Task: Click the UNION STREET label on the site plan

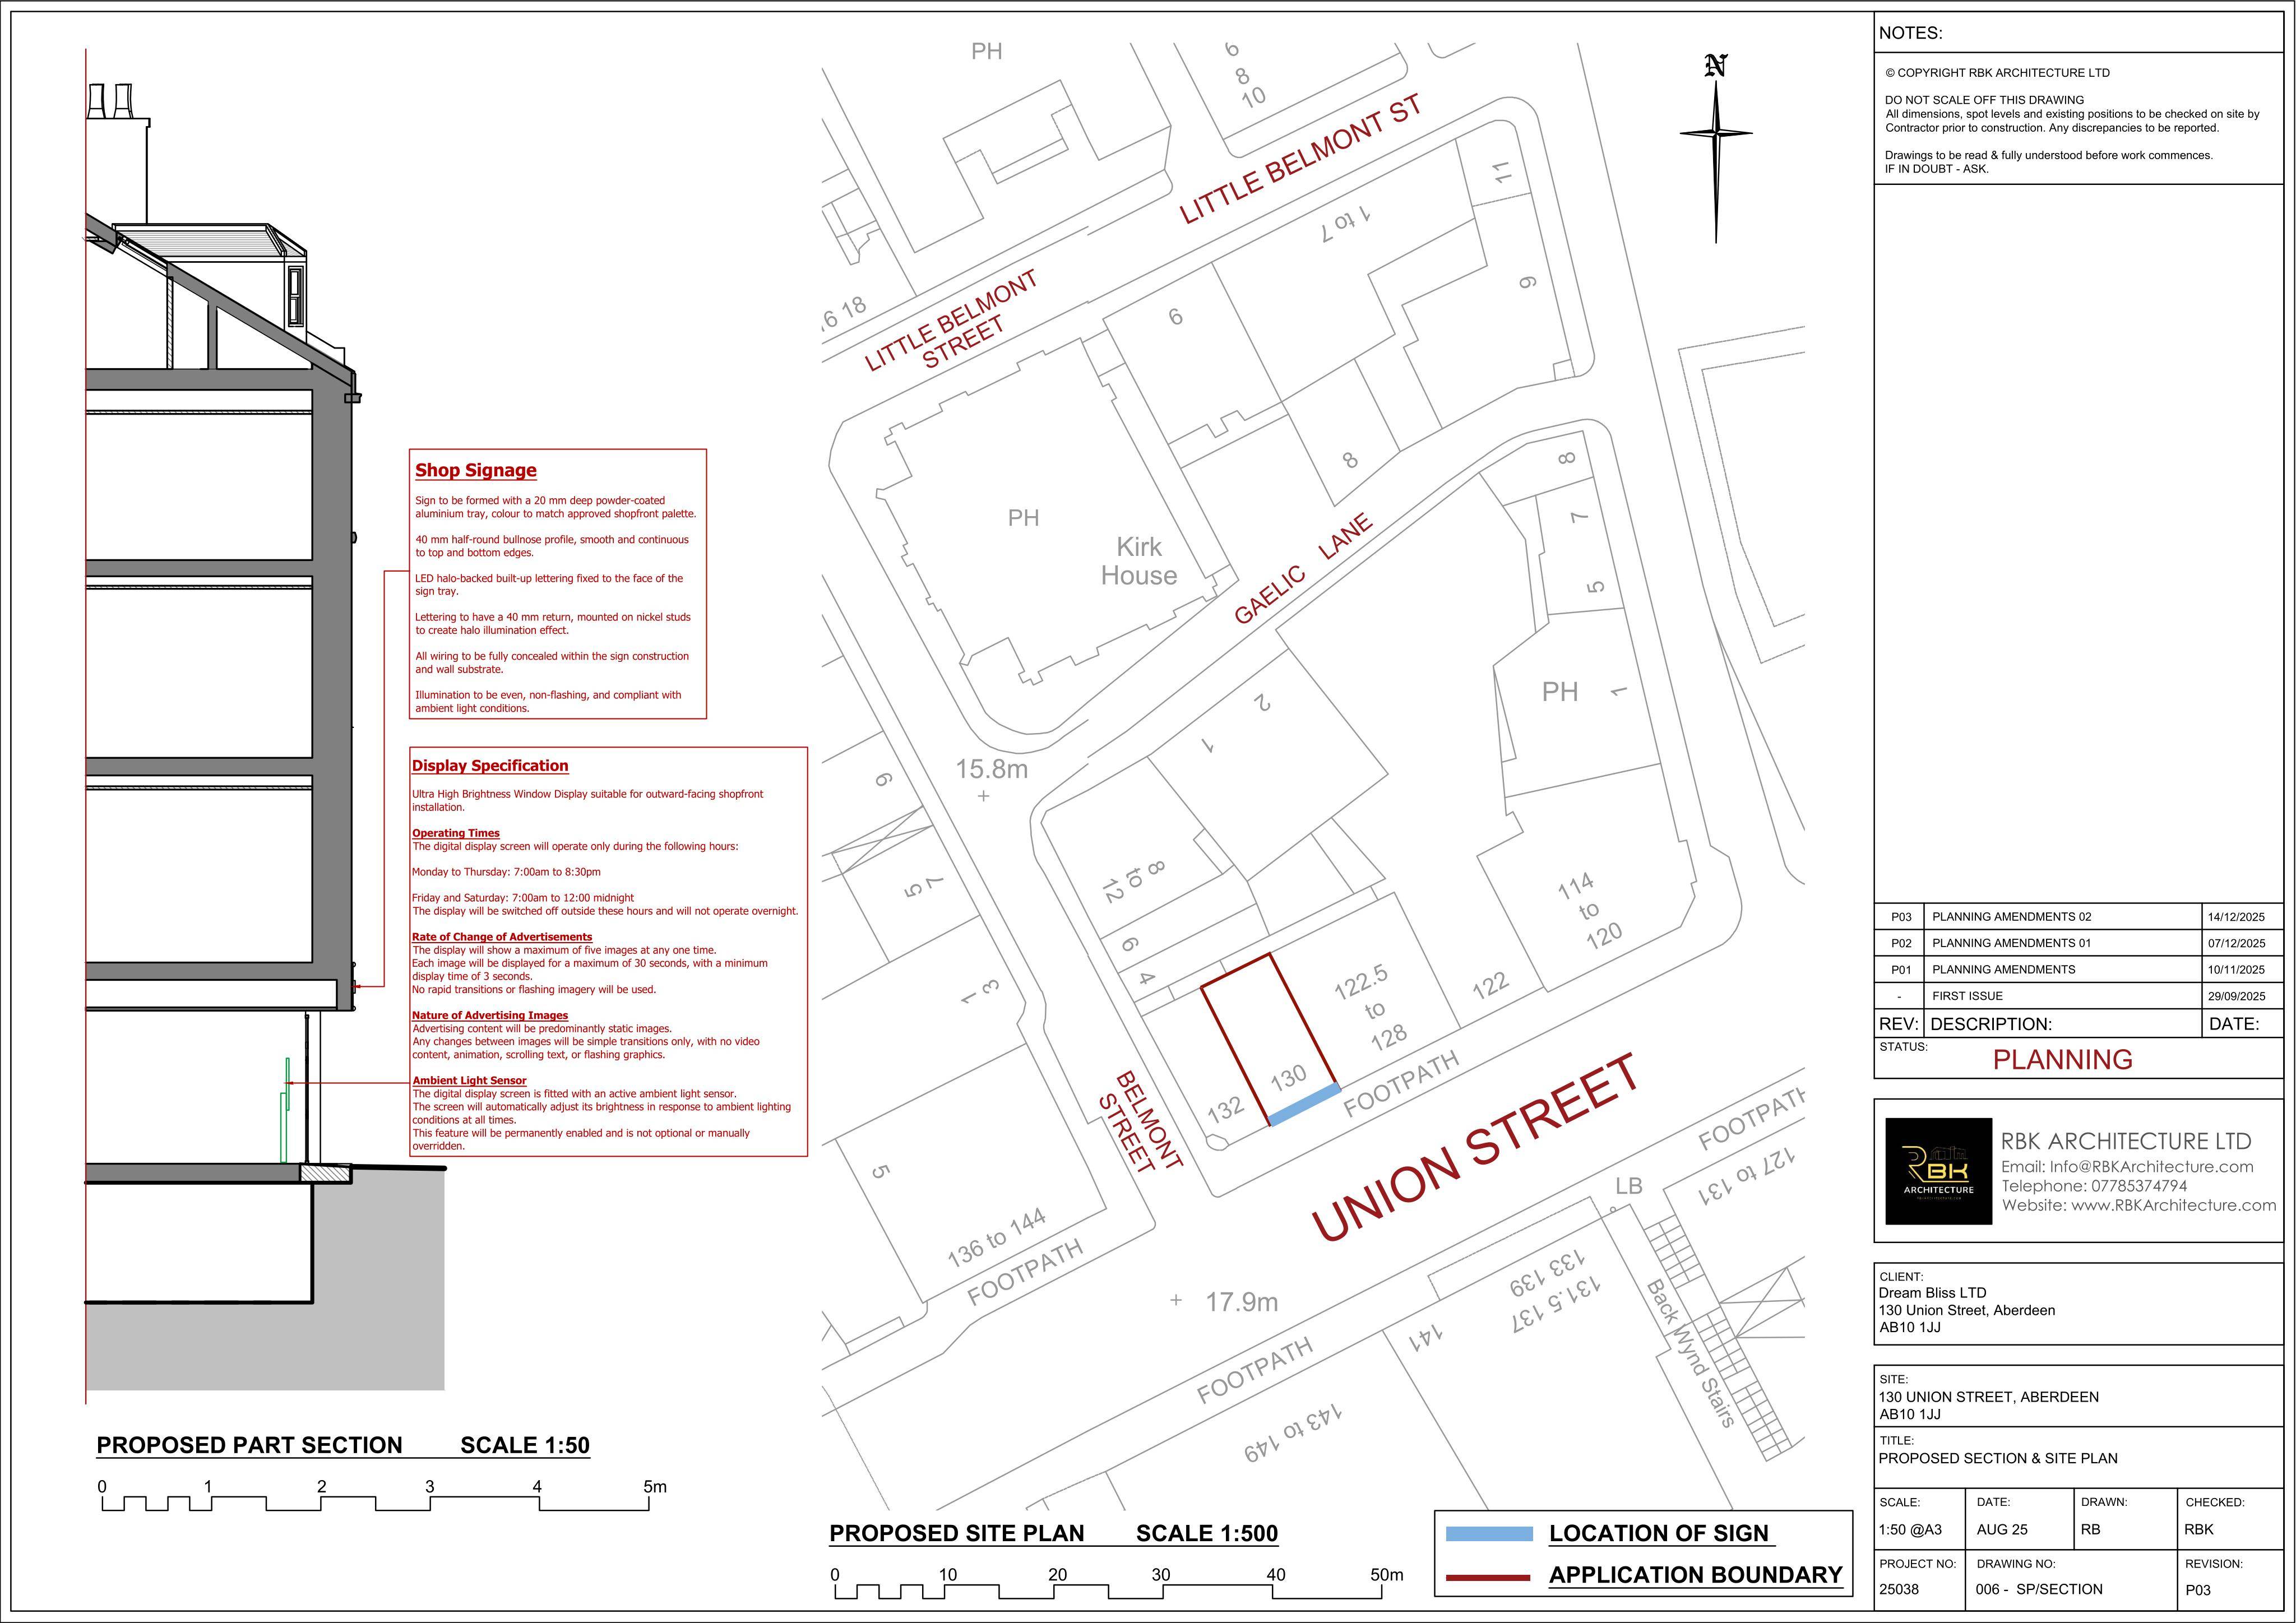Action: point(1476,1148)
